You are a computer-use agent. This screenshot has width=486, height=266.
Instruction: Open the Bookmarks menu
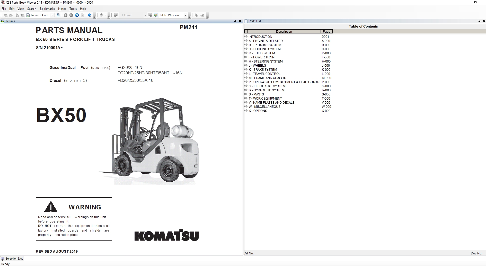[47, 9]
